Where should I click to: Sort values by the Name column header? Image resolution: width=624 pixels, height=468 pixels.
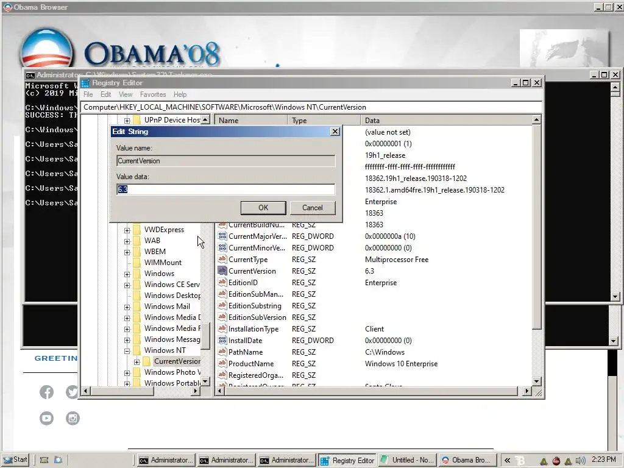251,120
